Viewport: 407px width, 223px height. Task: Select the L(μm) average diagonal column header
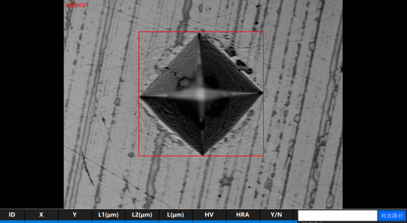coord(176,215)
